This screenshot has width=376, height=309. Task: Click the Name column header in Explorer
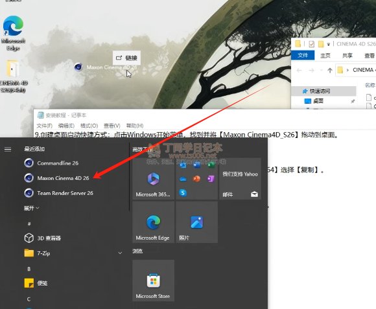point(370,85)
